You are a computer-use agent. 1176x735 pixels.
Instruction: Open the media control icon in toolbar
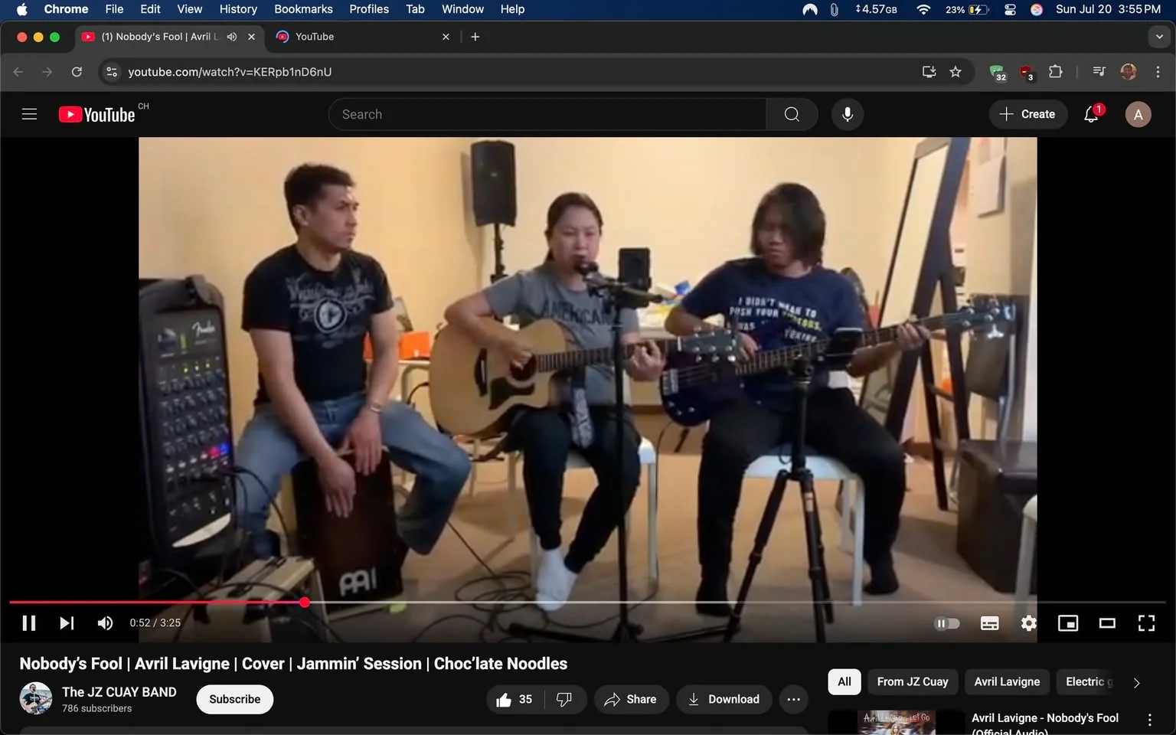tap(1099, 71)
